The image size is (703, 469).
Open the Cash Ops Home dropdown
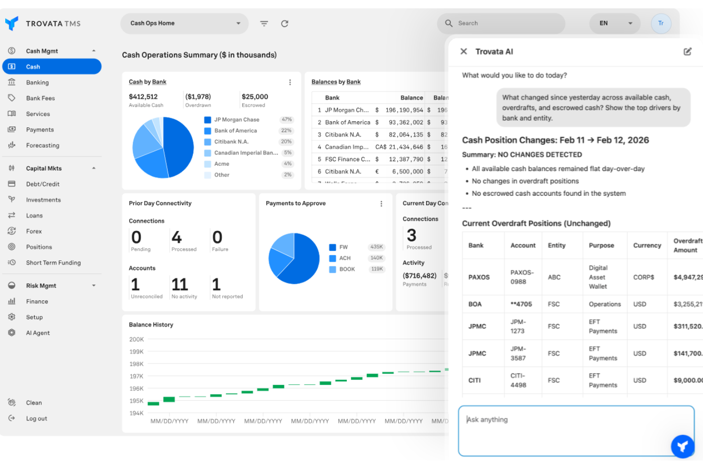(x=184, y=23)
